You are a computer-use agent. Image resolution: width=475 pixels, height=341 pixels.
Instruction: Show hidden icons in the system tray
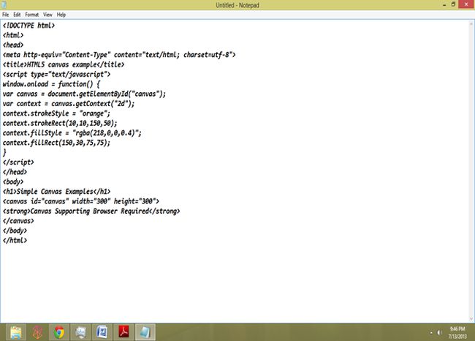tap(431, 333)
